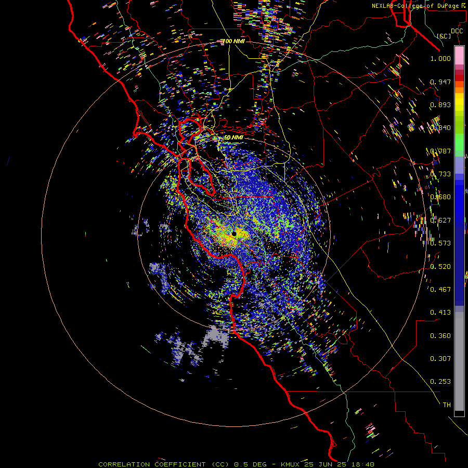This screenshot has height=468, width=468.
Task: Click the bright green segment of the color bar
Action: [459, 142]
